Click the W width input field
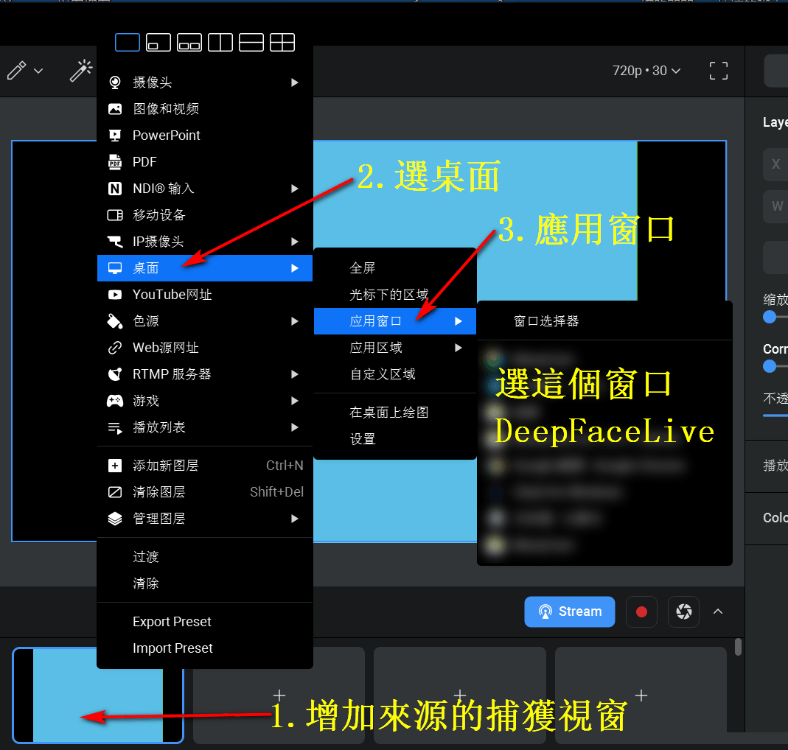Viewport: 788px width, 750px height. (x=776, y=206)
